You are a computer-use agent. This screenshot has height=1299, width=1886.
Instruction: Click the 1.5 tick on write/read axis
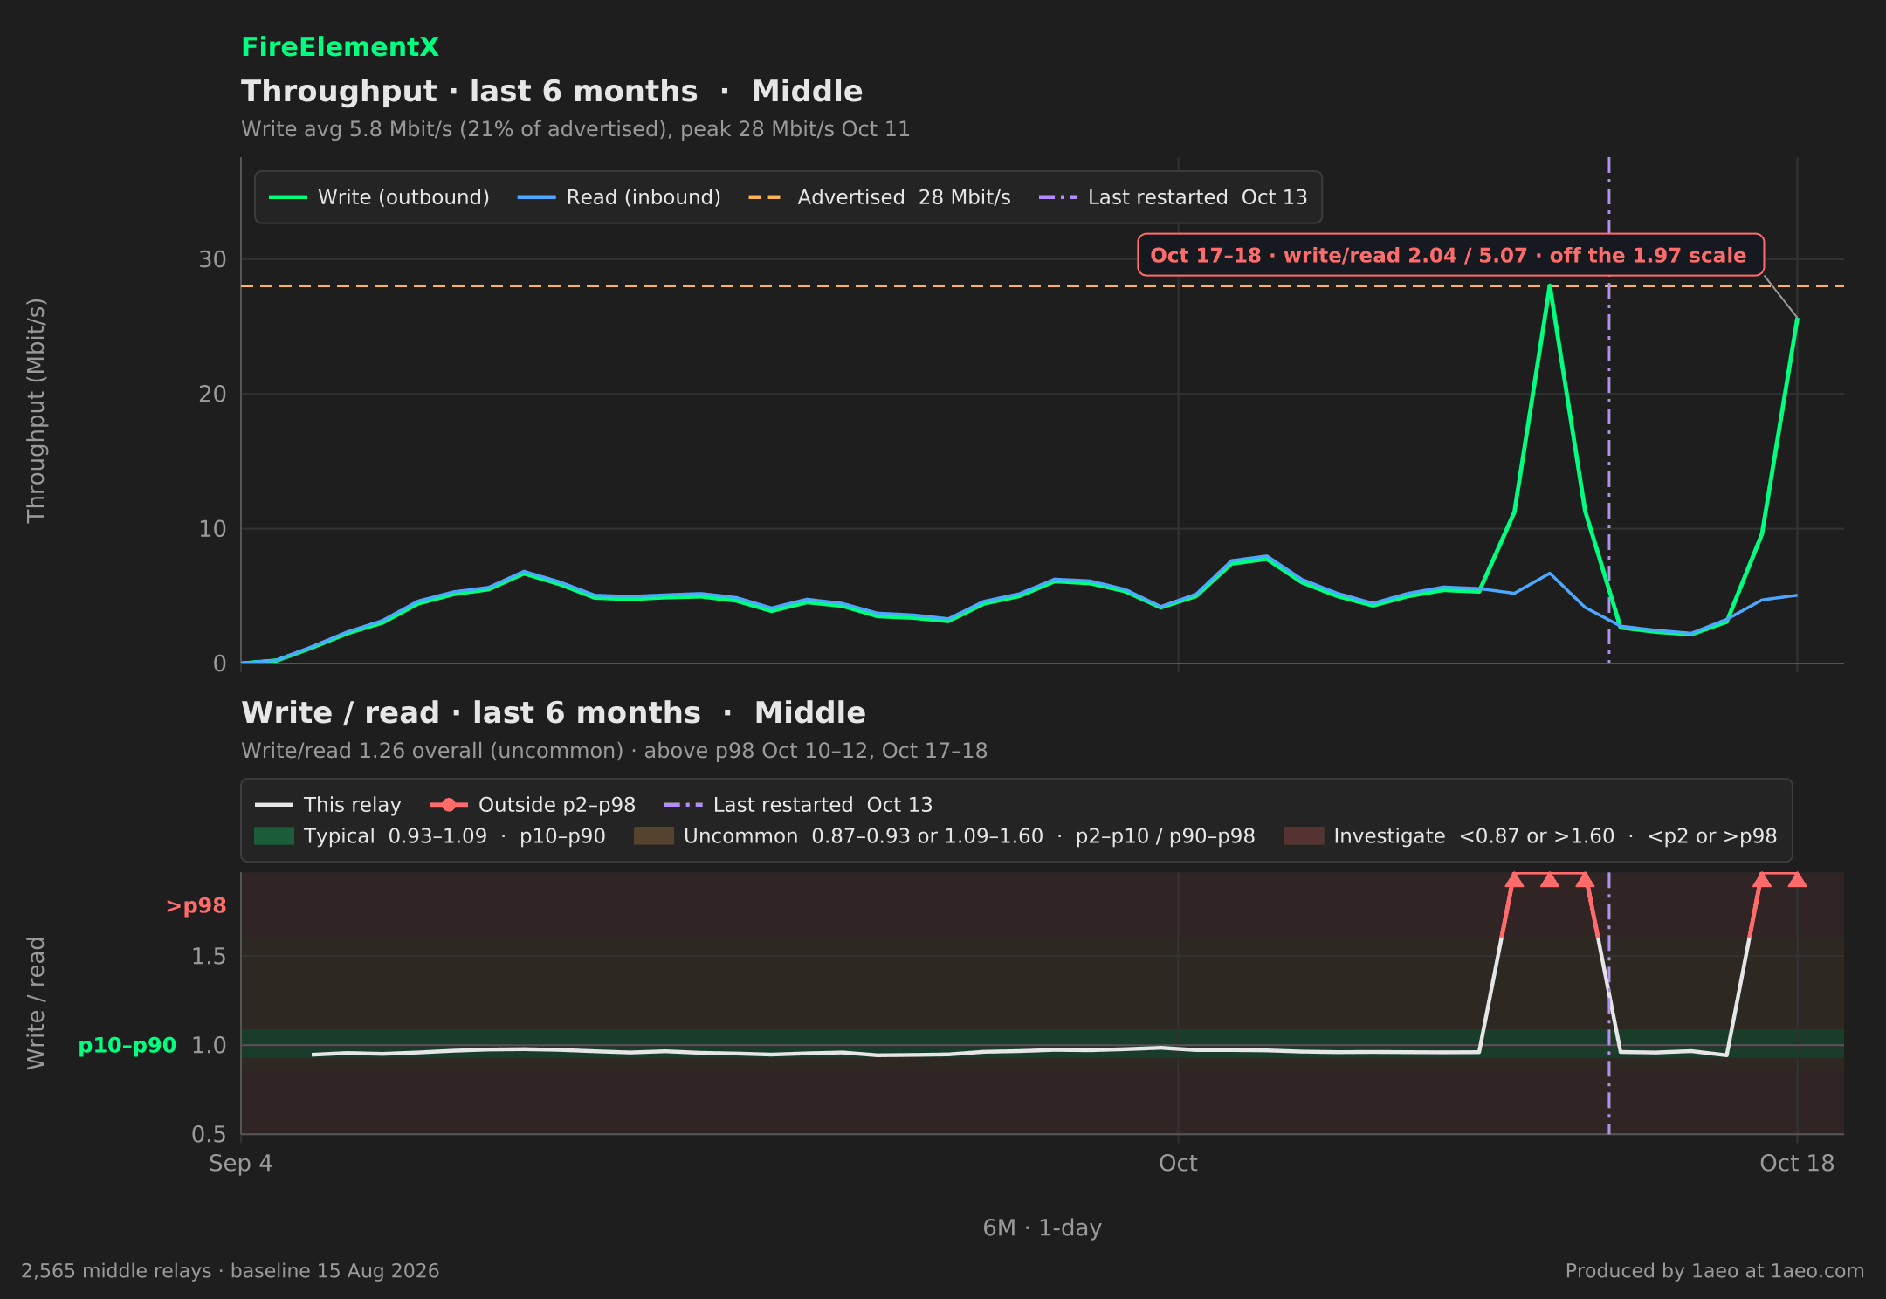coord(209,956)
